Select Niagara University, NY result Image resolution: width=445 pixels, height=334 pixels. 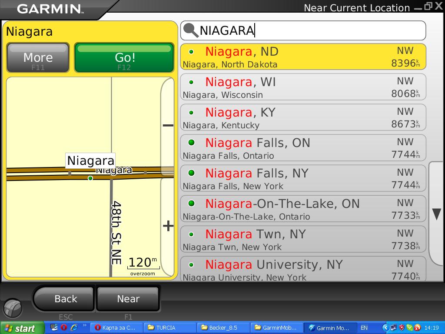[x=303, y=269]
